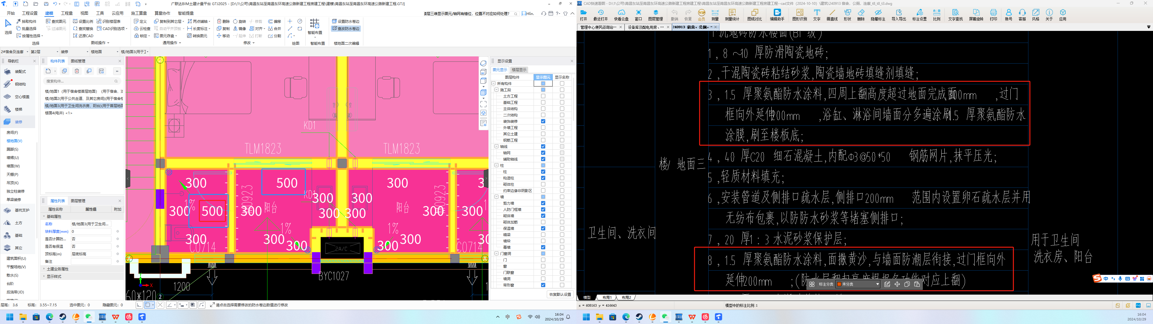
Task: Click 打印 print icon in CAD viewer
Action: coord(993,15)
